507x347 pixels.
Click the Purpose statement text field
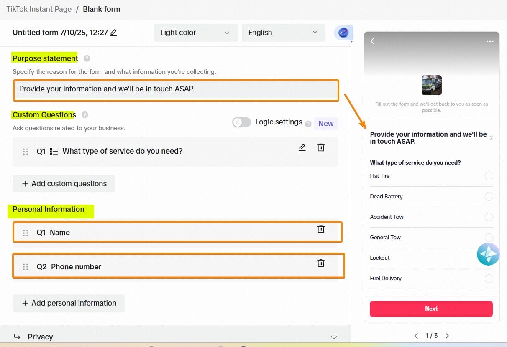coord(176,89)
